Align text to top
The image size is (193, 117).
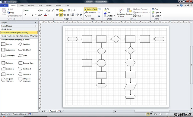click(x=57, y=10)
